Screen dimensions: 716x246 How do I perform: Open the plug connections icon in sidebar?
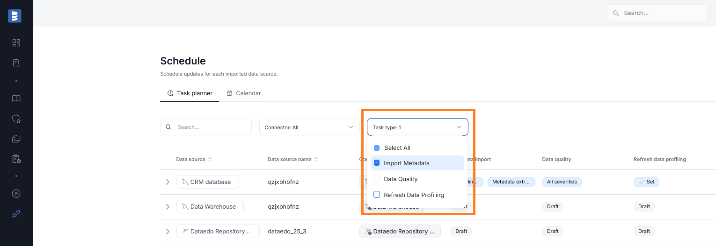16,214
